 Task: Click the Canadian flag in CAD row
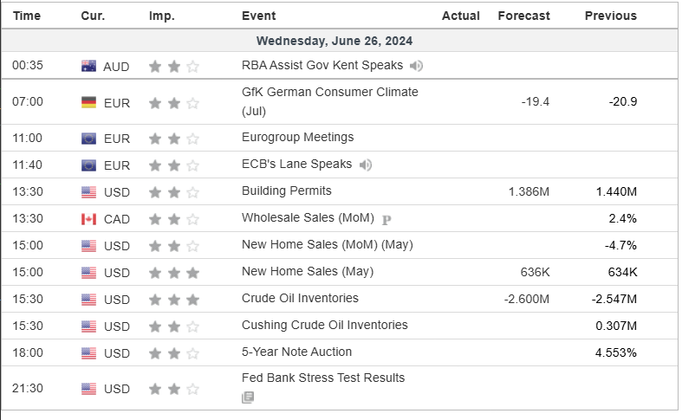tap(88, 219)
